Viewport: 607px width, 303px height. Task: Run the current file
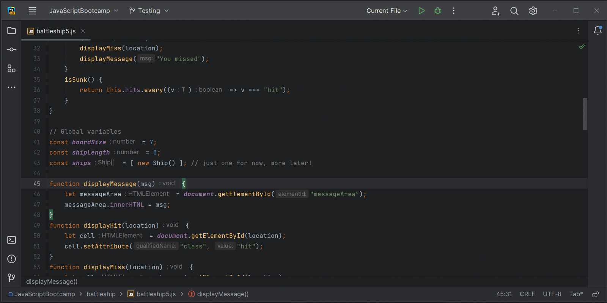[x=421, y=11]
